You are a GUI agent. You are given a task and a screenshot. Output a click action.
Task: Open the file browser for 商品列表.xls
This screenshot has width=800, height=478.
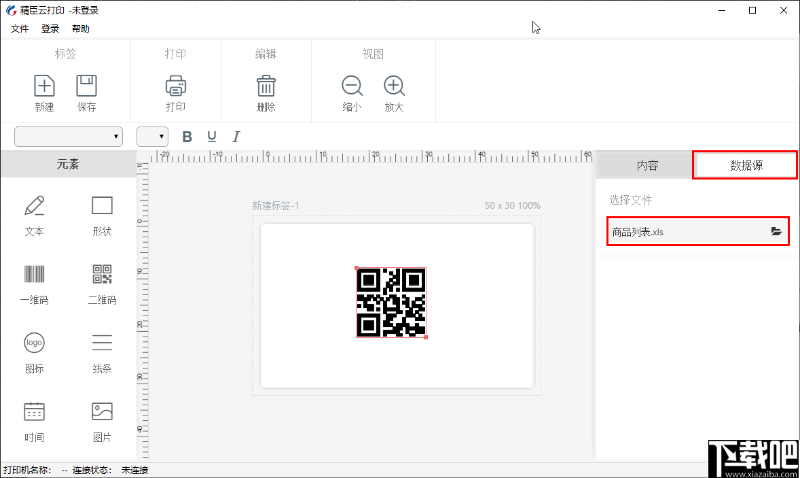coord(776,231)
